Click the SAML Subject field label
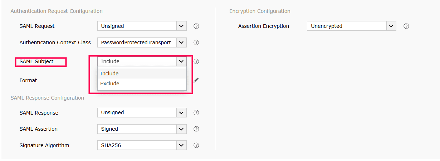The height and width of the screenshot is (161, 440). (36, 61)
